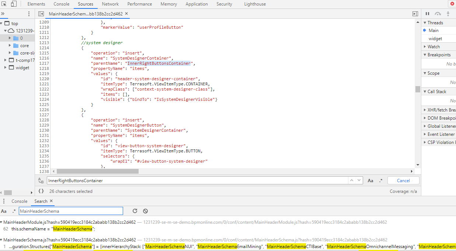The height and width of the screenshot is (251, 456).
Task: Open the Network tab
Action: tap(110, 4)
